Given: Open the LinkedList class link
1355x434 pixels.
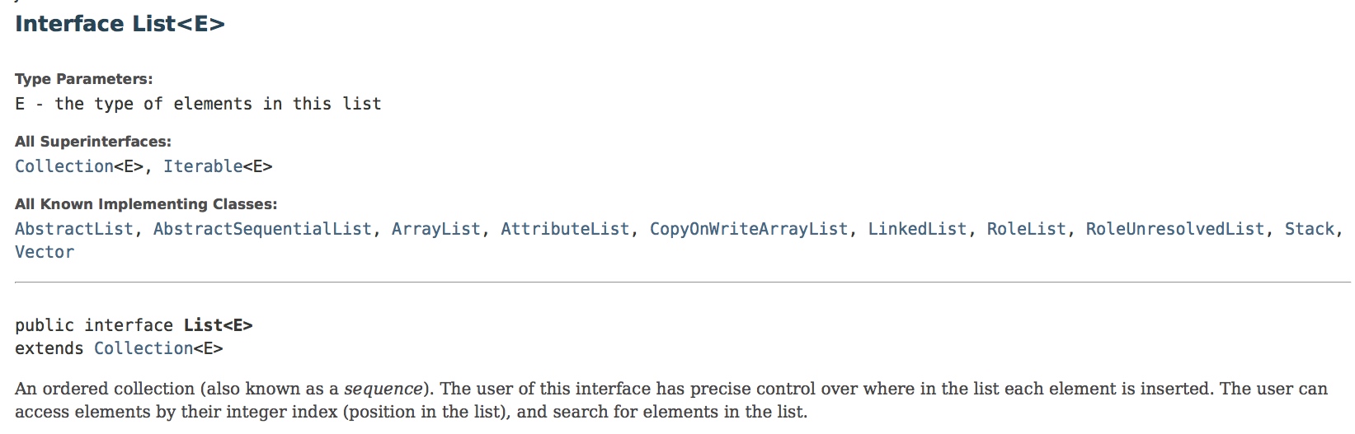Looking at the screenshot, I should (916, 229).
